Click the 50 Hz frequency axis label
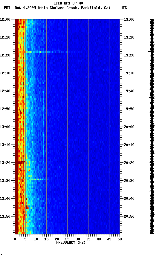The image size is (165, 258). (120, 239)
